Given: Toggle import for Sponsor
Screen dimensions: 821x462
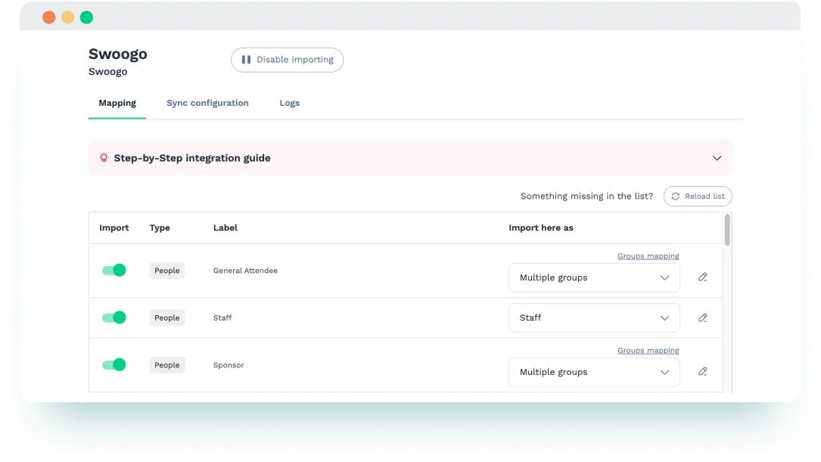Looking at the screenshot, I should click(114, 364).
